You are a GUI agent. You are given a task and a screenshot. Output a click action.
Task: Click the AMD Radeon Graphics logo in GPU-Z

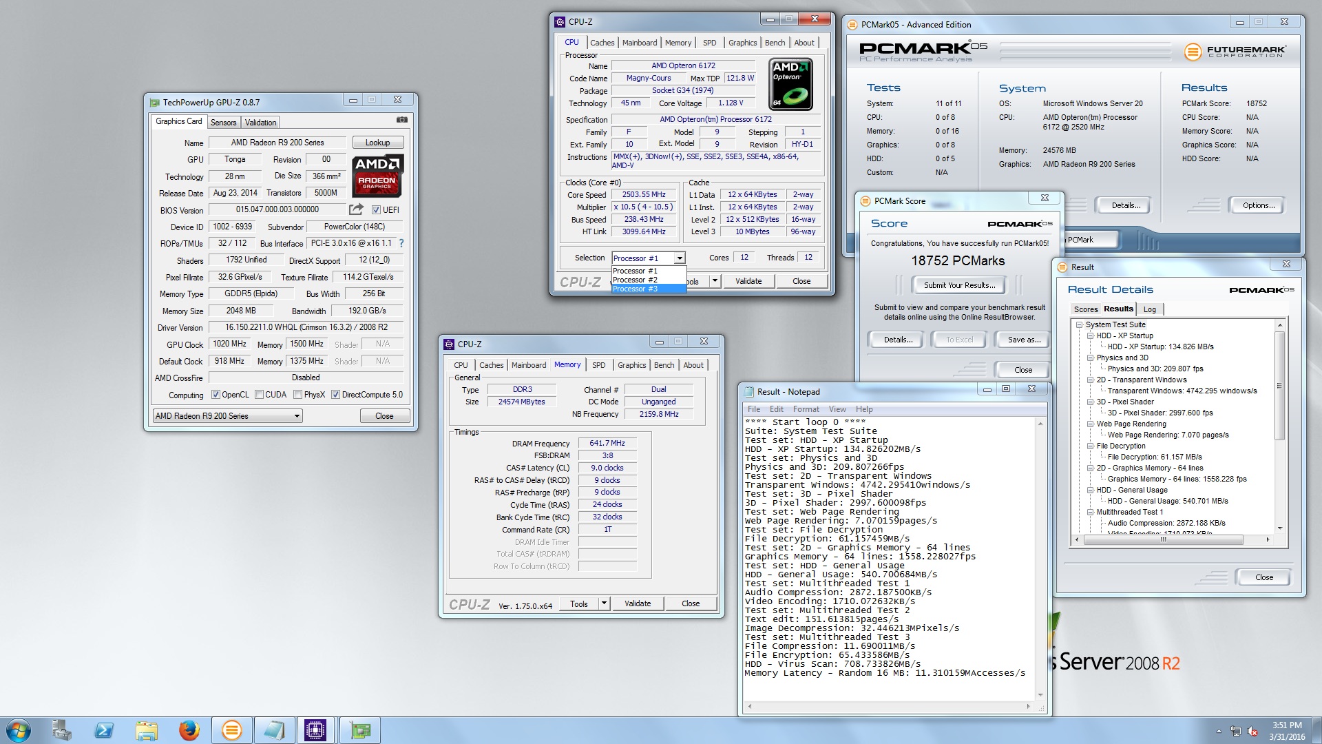tap(377, 176)
